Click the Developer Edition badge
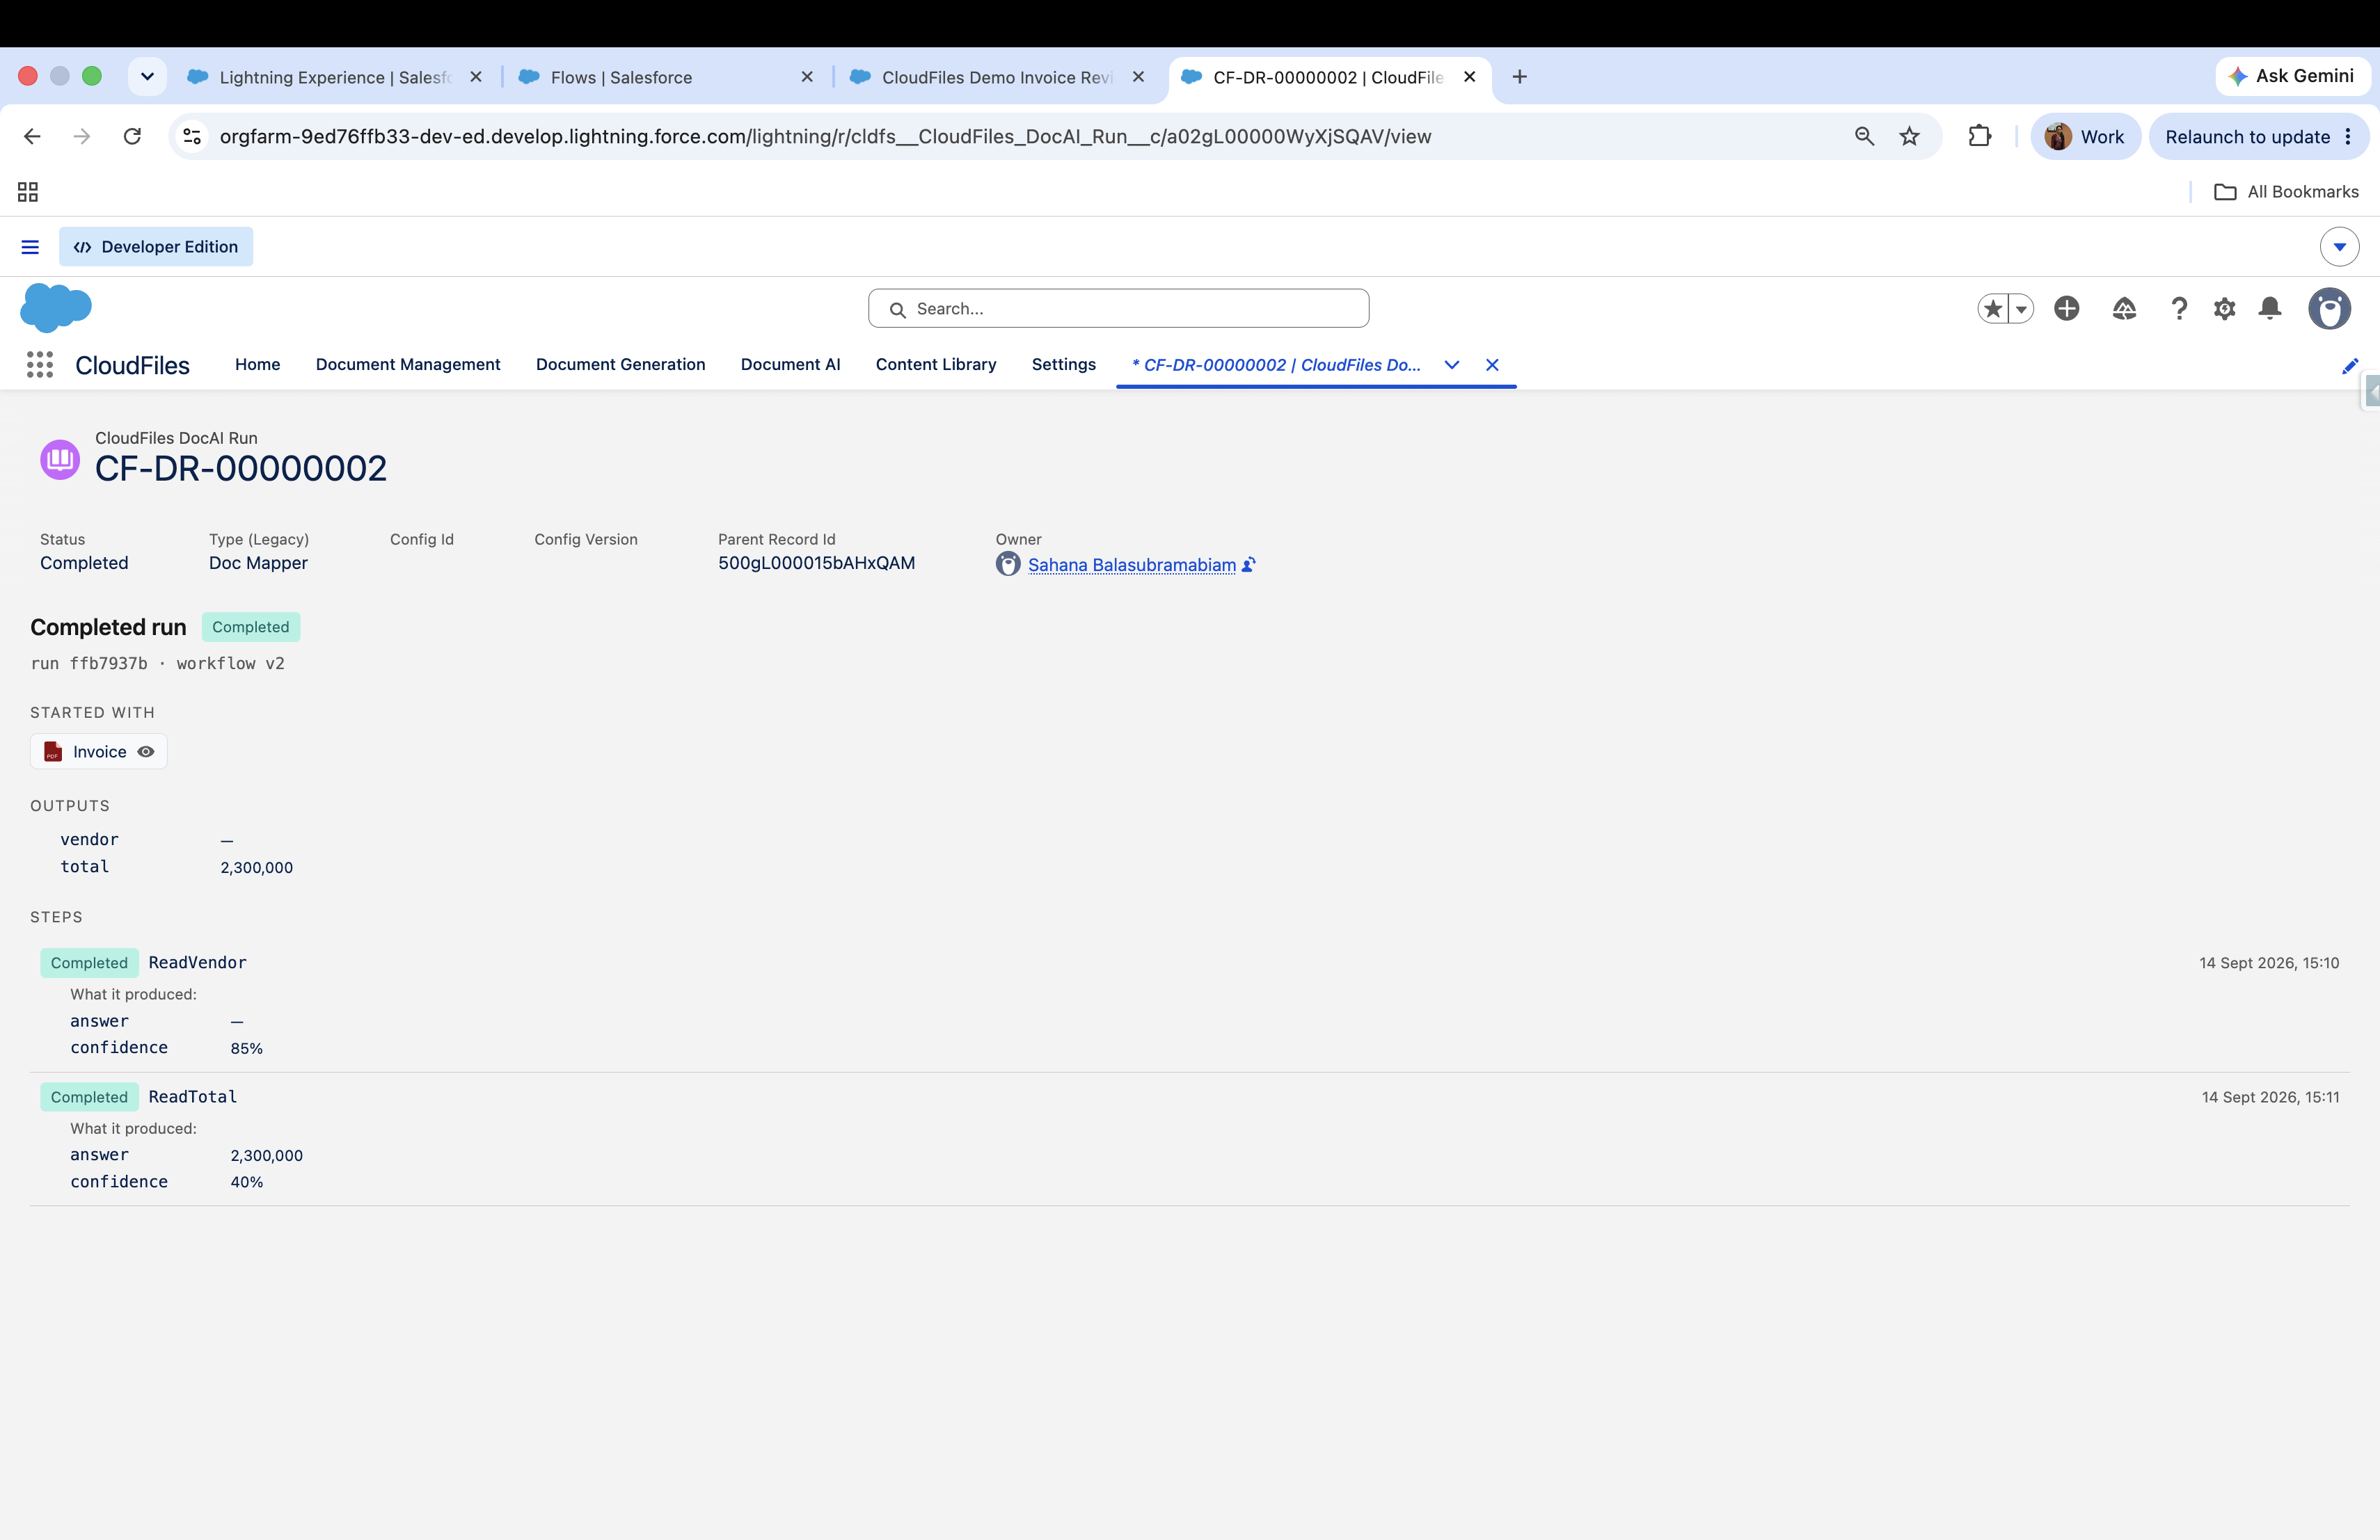The image size is (2380, 1540). click(x=156, y=247)
